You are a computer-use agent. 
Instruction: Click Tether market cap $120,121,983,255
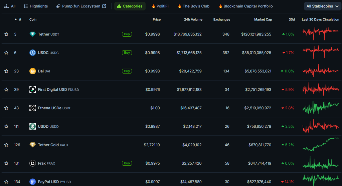(x=256, y=34)
